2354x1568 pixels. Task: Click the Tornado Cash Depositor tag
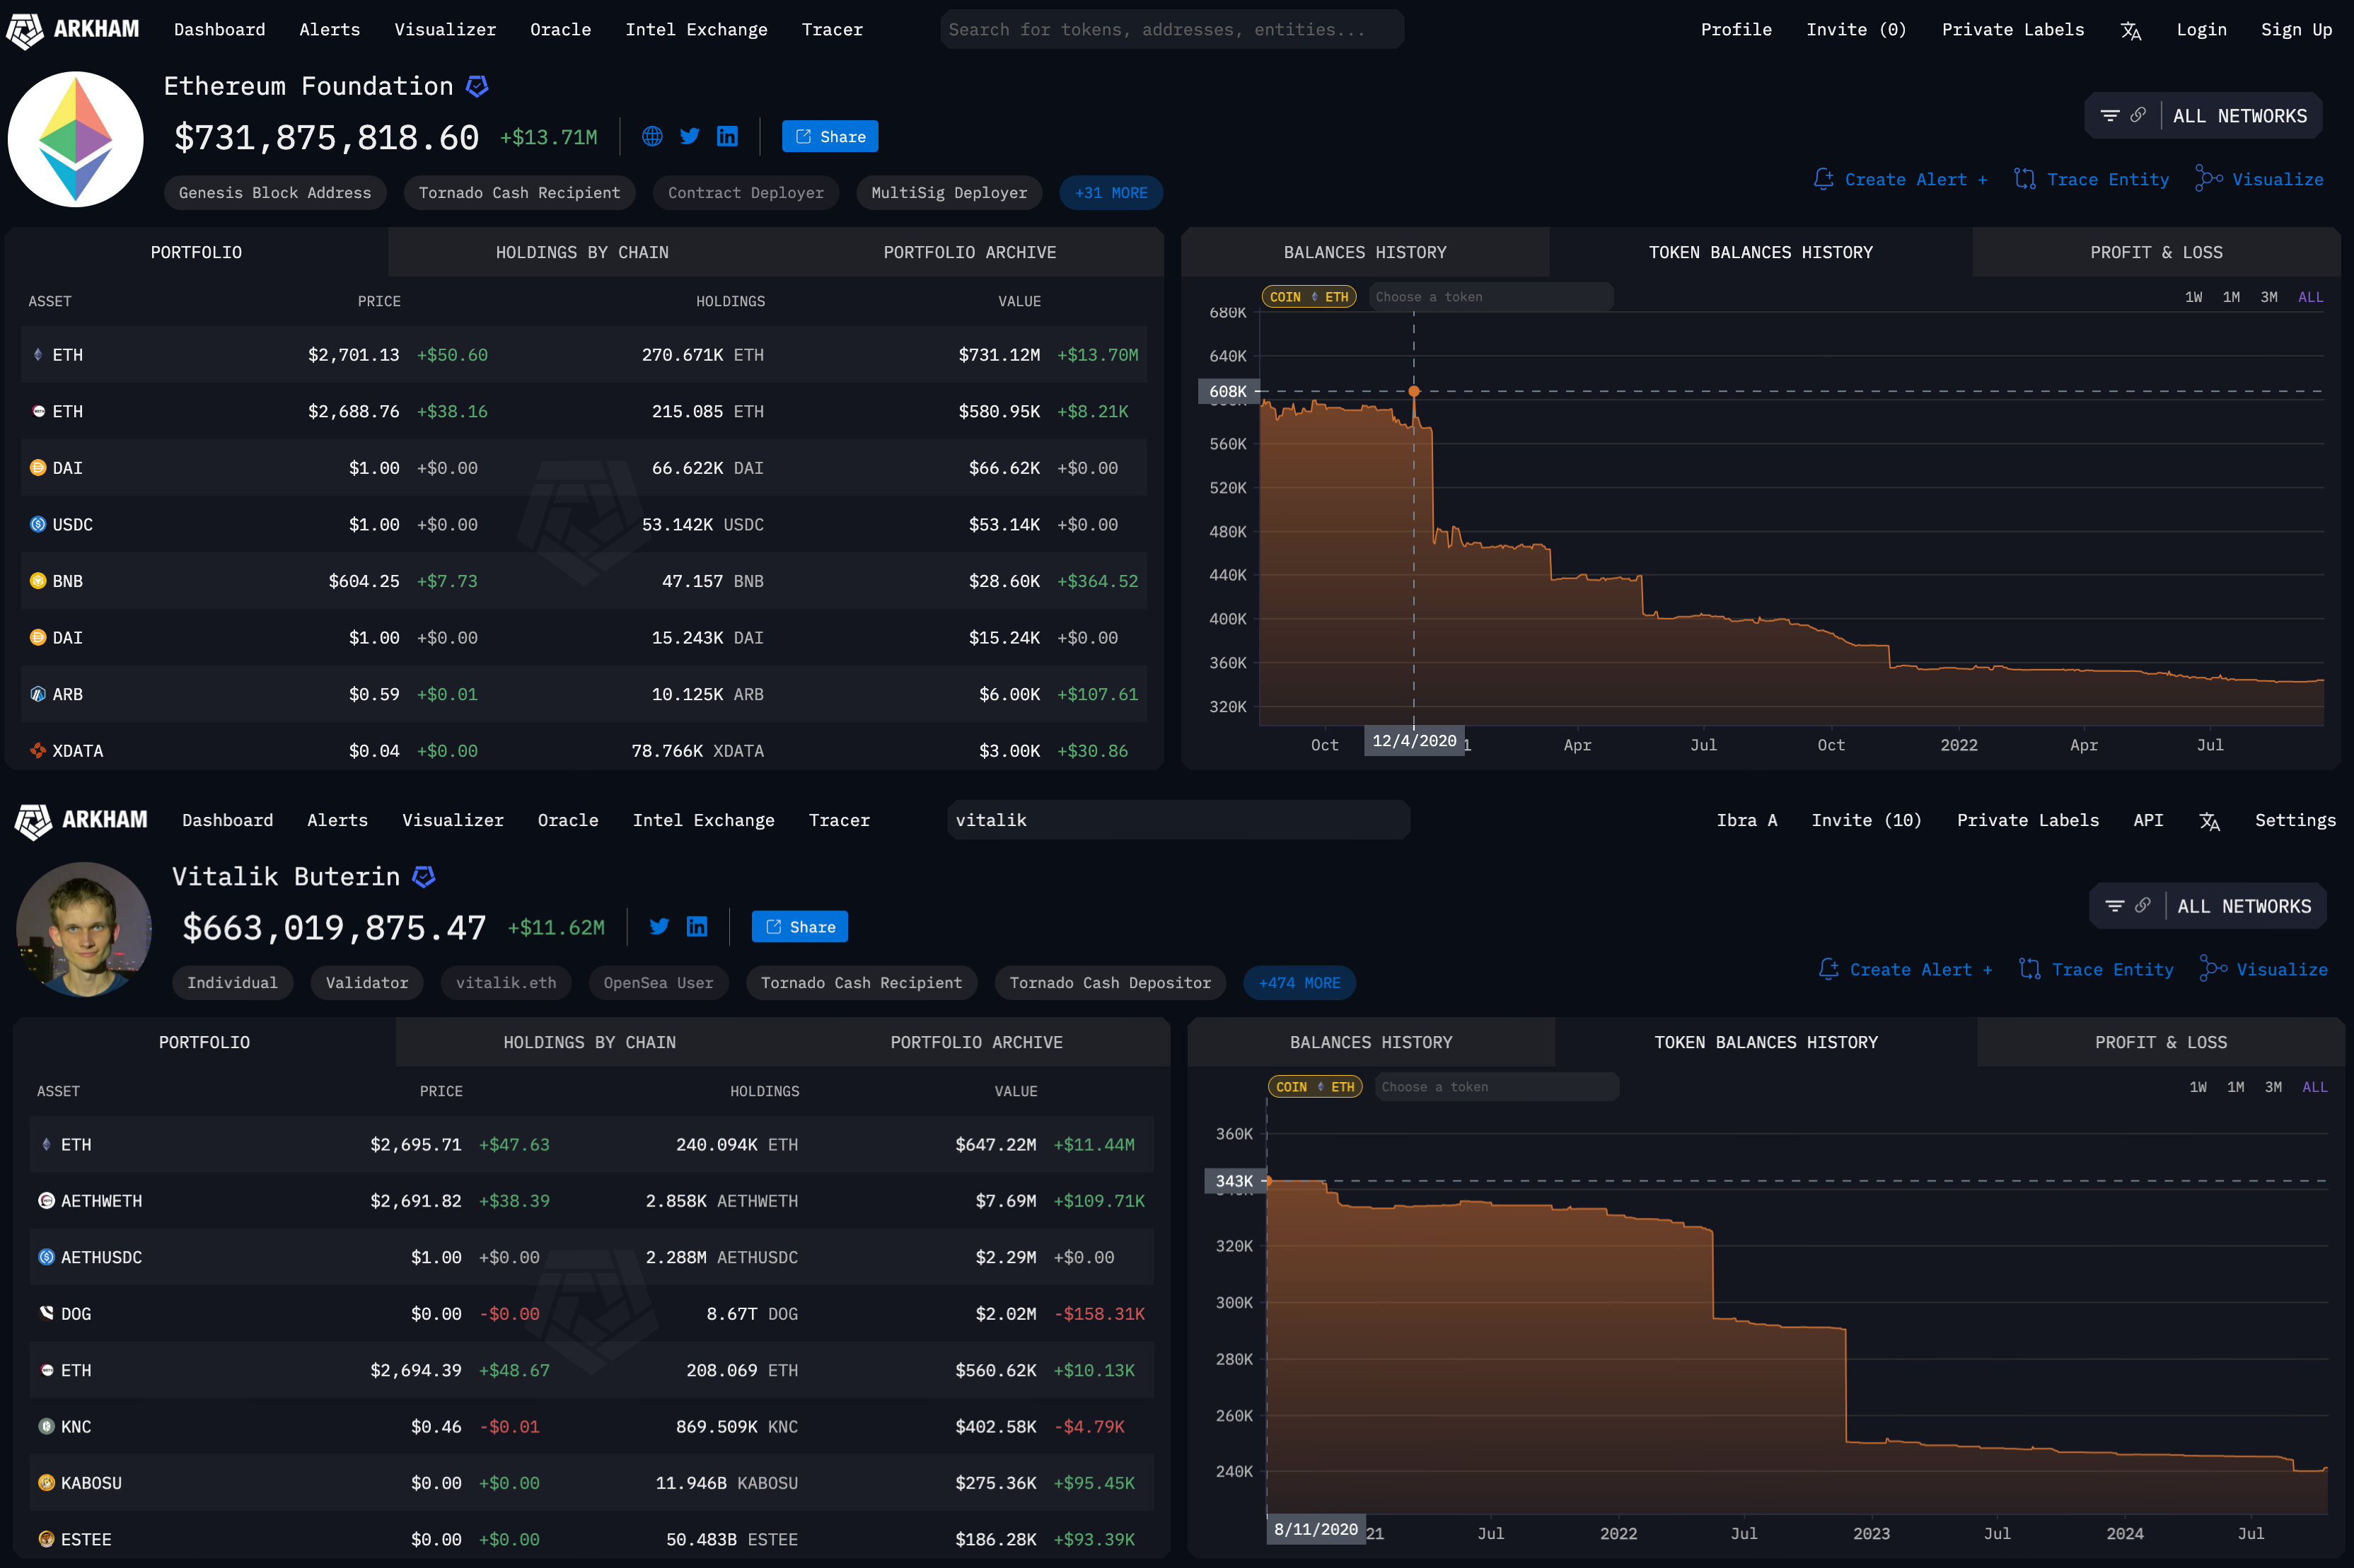click(1110, 983)
